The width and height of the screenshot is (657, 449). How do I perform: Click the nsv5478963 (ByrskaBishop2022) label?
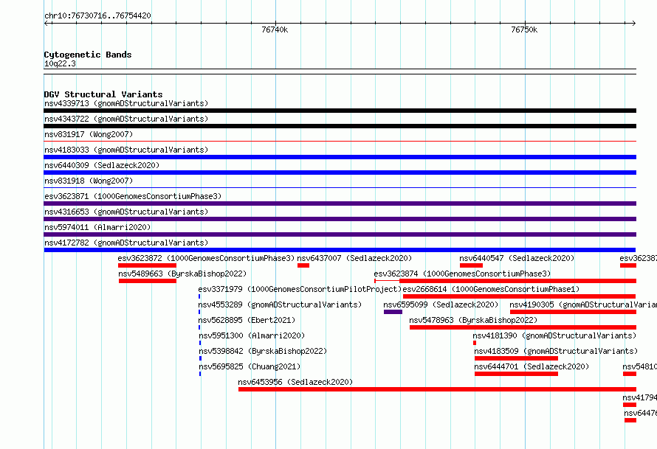click(473, 320)
